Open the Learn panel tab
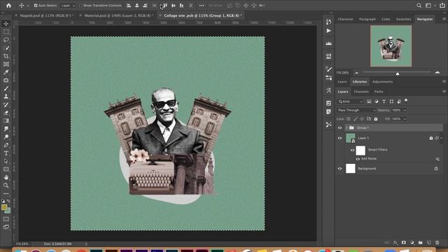The image size is (448, 252). (342, 82)
